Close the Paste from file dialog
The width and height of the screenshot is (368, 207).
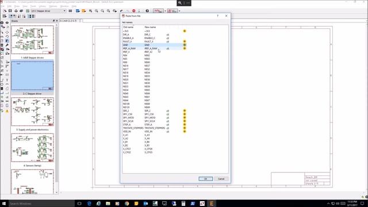pyautogui.click(x=226, y=16)
